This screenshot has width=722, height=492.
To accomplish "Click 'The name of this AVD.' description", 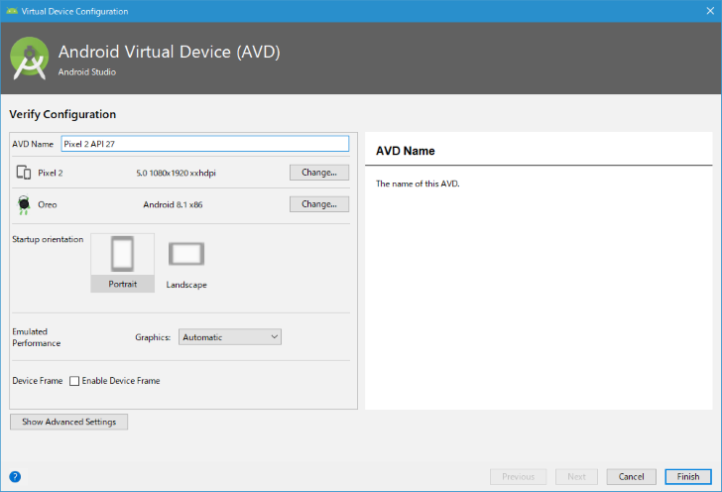I will pyautogui.click(x=418, y=184).
